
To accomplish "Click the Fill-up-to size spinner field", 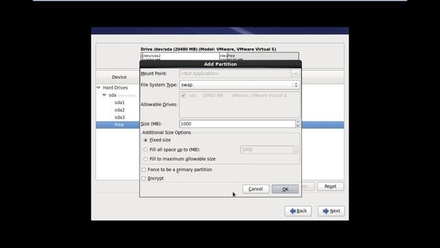I will point(267,149).
